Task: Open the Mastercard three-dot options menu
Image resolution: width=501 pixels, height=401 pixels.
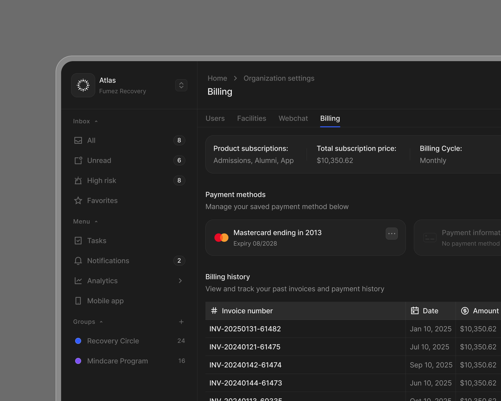Action: (x=392, y=234)
